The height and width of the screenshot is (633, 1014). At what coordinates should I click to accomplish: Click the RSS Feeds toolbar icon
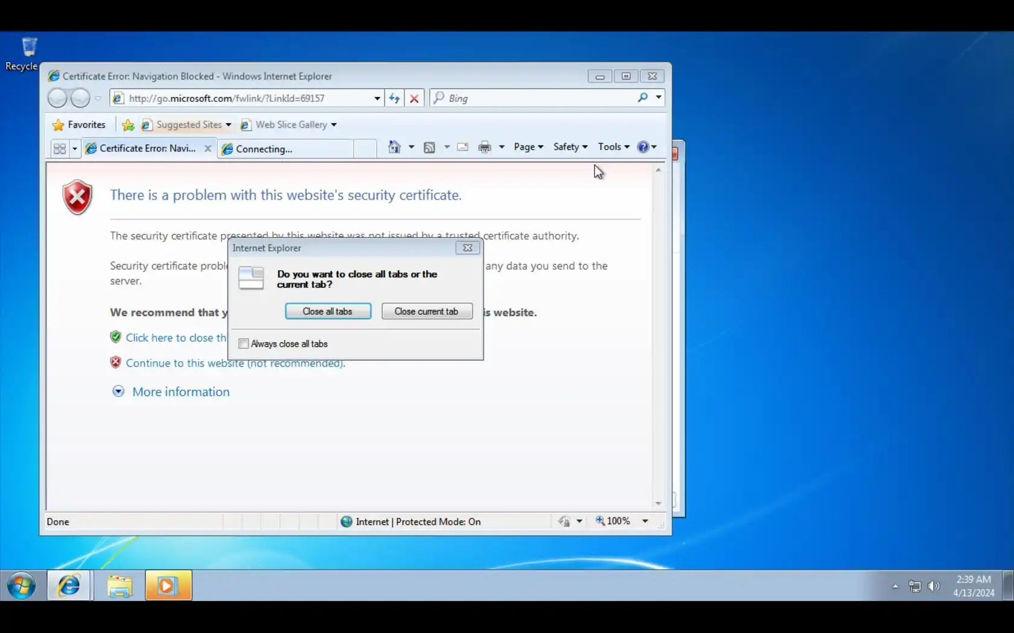click(429, 147)
